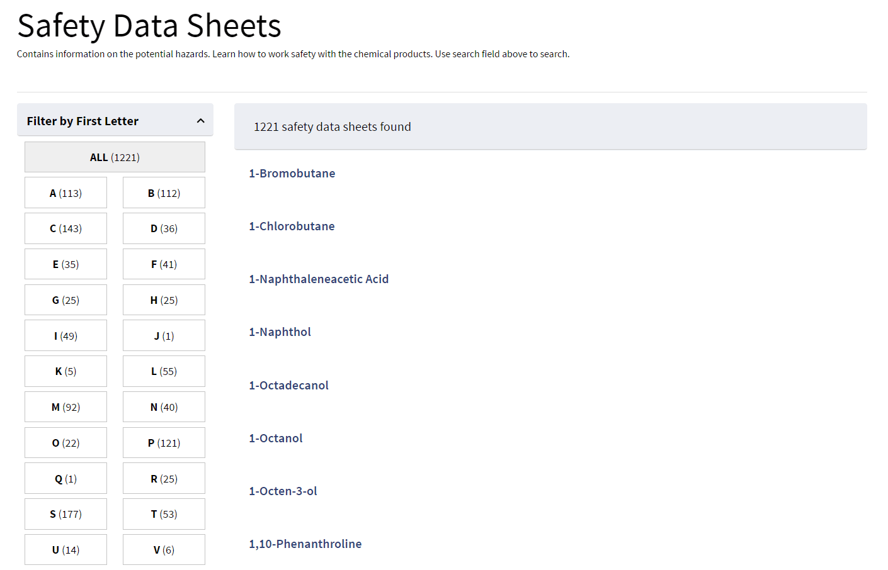
Task: Filter by letter R (25)
Action: coord(164,478)
